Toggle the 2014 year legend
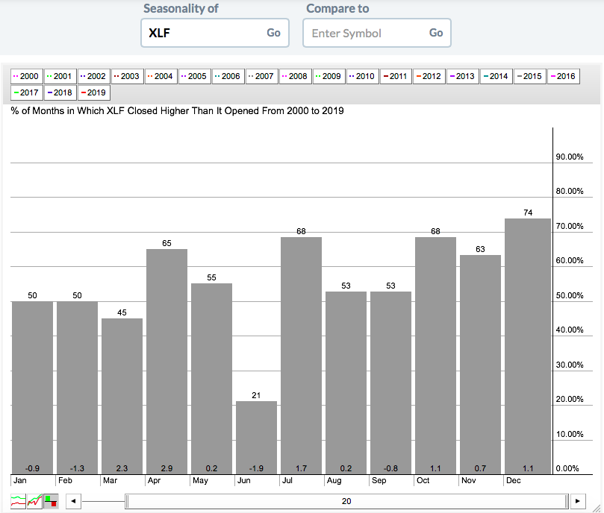604x513 pixels. 496,76
